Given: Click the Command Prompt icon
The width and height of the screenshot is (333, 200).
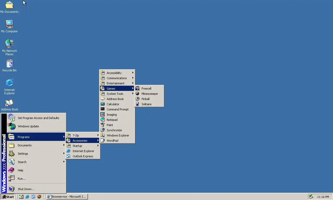Looking at the screenshot, I should (103, 109).
